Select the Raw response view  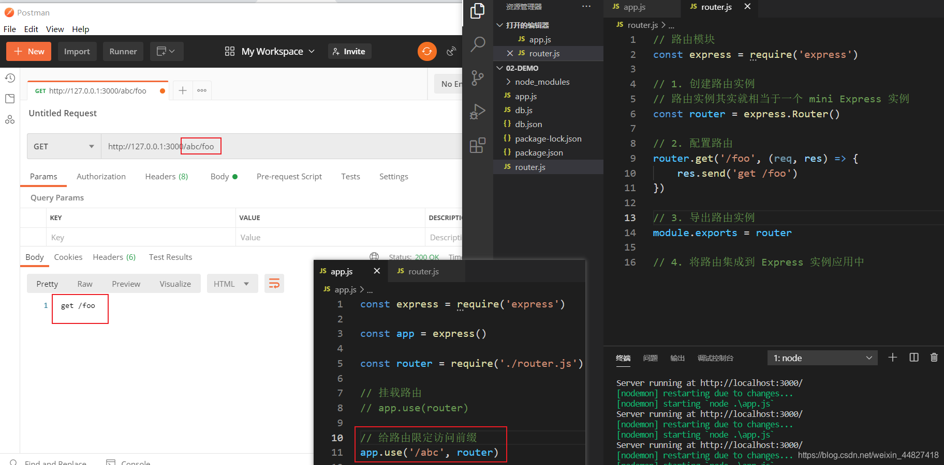point(85,284)
